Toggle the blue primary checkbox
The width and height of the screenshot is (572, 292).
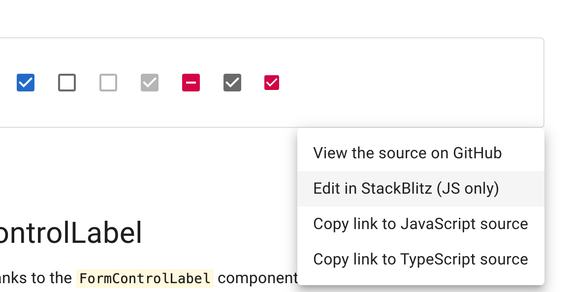pyautogui.click(x=26, y=83)
